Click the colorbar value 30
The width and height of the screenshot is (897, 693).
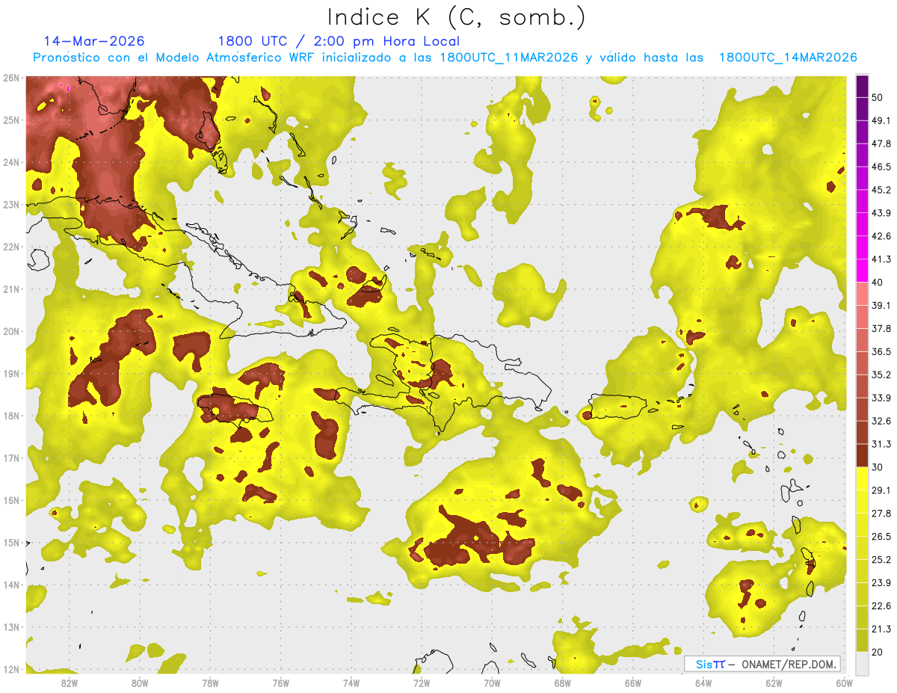click(x=878, y=467)
